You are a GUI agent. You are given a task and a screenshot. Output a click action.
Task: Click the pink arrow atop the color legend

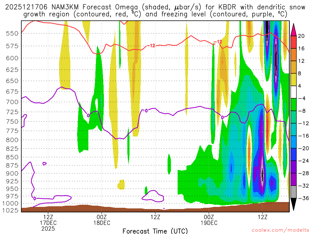click(293, 30)
